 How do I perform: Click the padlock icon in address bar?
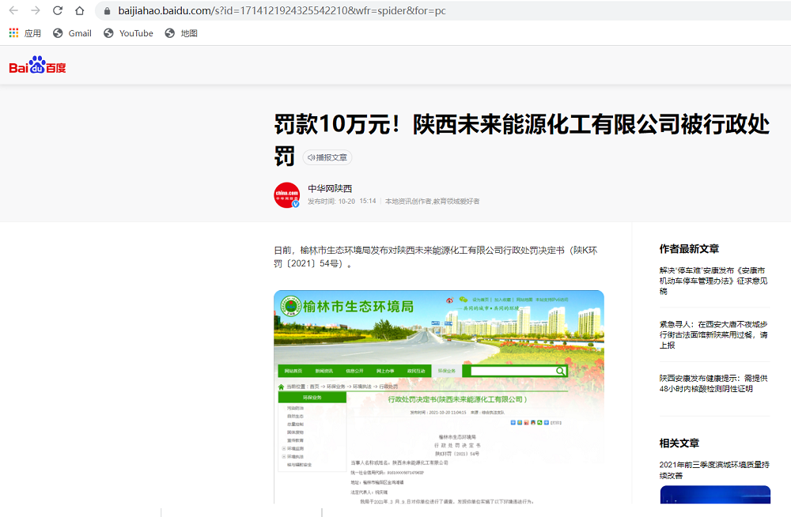(107, 10)
